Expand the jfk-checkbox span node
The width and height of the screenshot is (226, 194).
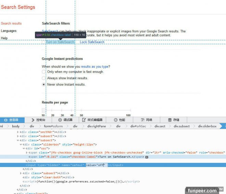[27, 153]
